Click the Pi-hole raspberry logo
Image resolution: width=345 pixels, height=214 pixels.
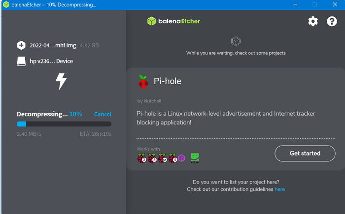[x=143, y=82]
